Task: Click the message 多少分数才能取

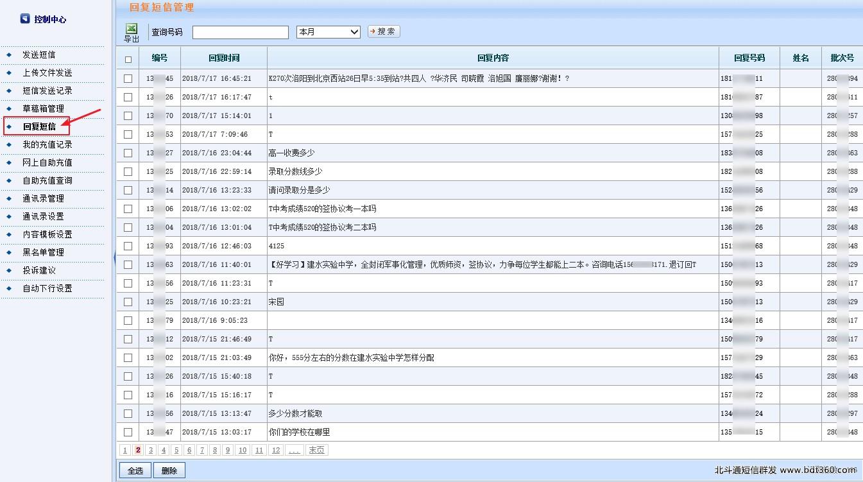Action: [x=295, y=413]
